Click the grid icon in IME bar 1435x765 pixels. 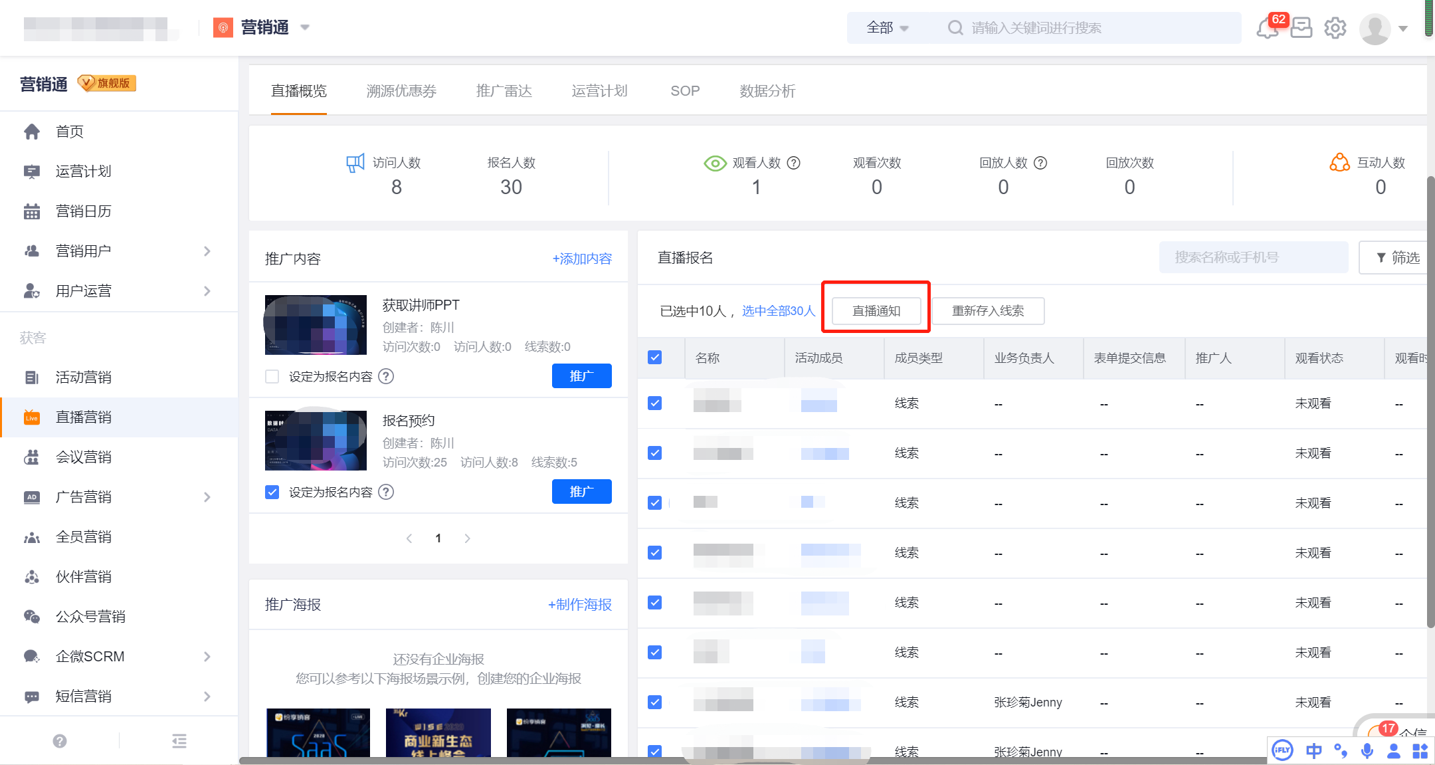pos(1420,751)
